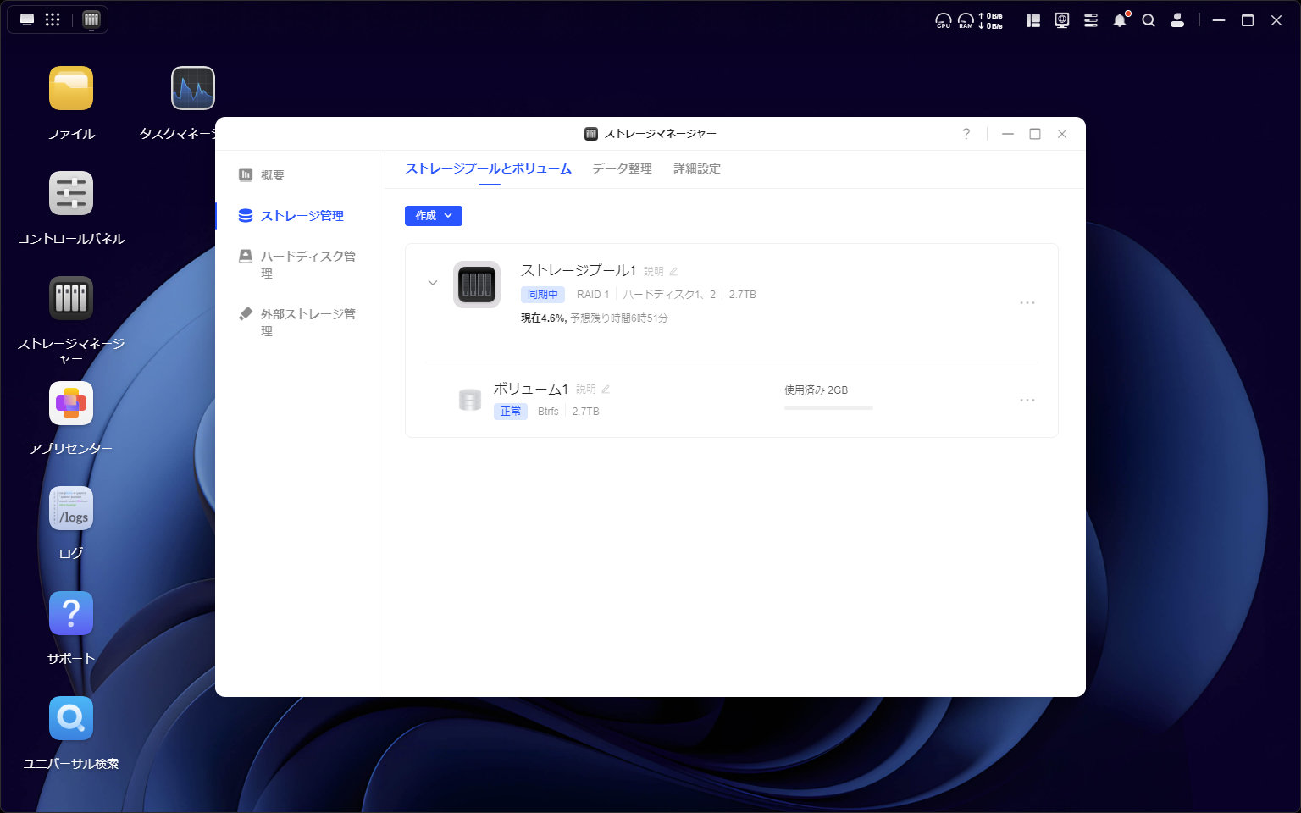Click the pencil icon next to ボリューム1
The image size is (1301, 813).
pos(606,390)
